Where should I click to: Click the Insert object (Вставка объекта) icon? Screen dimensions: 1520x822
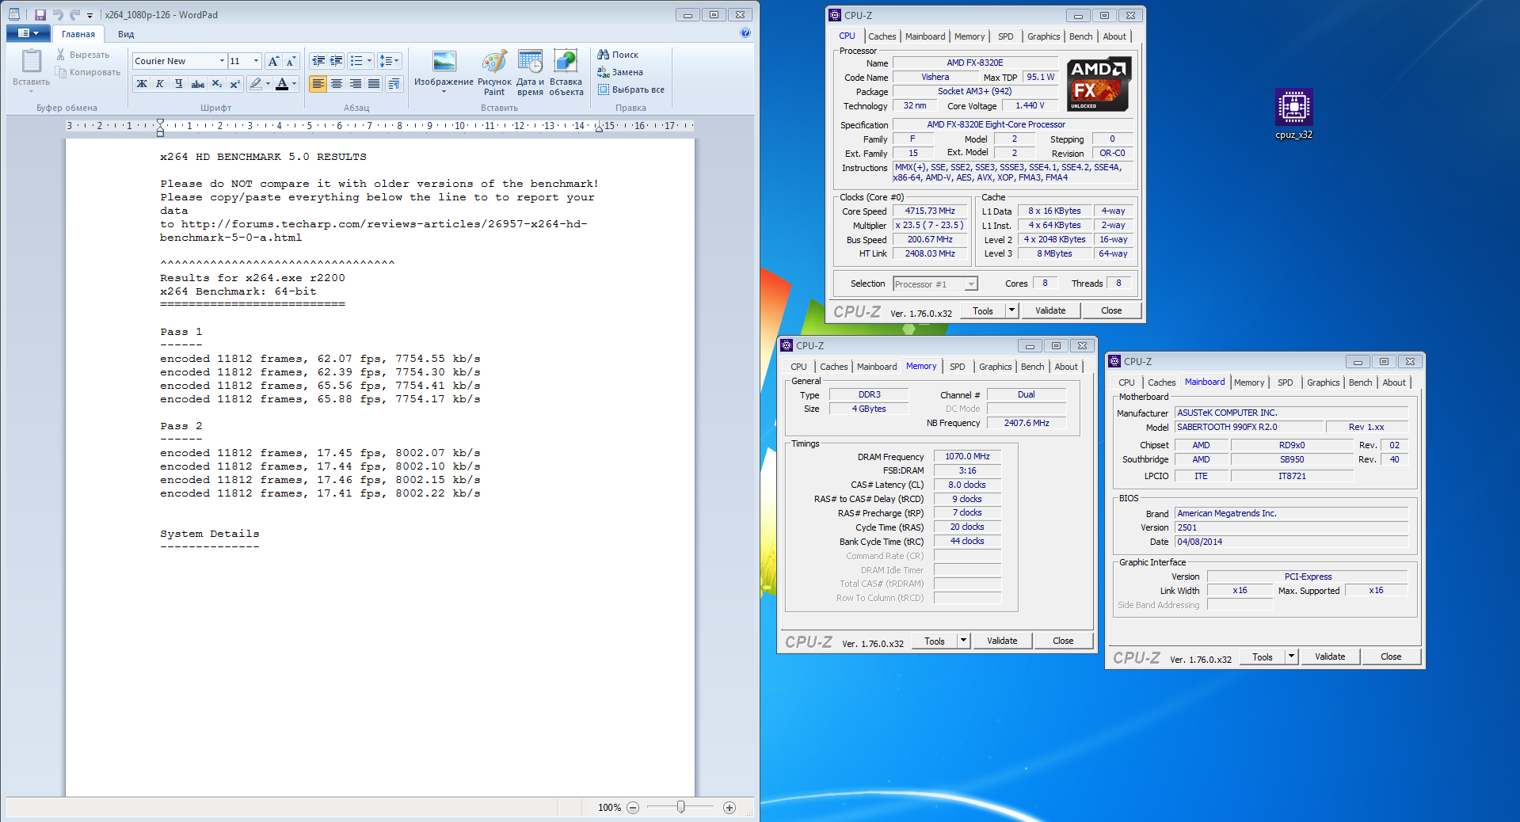[x=566, y=73]
